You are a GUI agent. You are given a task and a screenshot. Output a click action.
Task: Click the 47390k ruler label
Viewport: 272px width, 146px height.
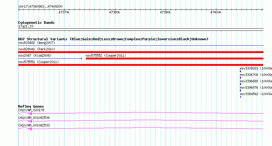[x=165, y=12]
